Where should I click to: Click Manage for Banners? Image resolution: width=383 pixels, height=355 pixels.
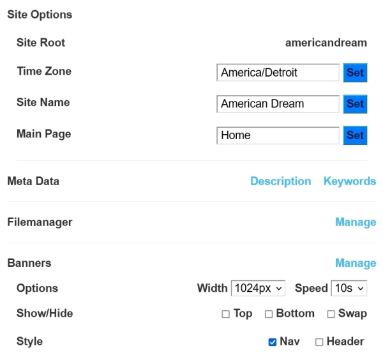click(356, 263)
